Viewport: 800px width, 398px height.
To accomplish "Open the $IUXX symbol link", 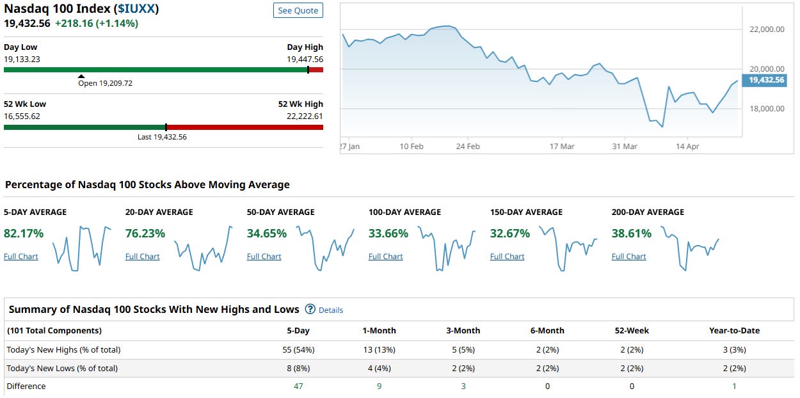I will click(x=136, y=9).
